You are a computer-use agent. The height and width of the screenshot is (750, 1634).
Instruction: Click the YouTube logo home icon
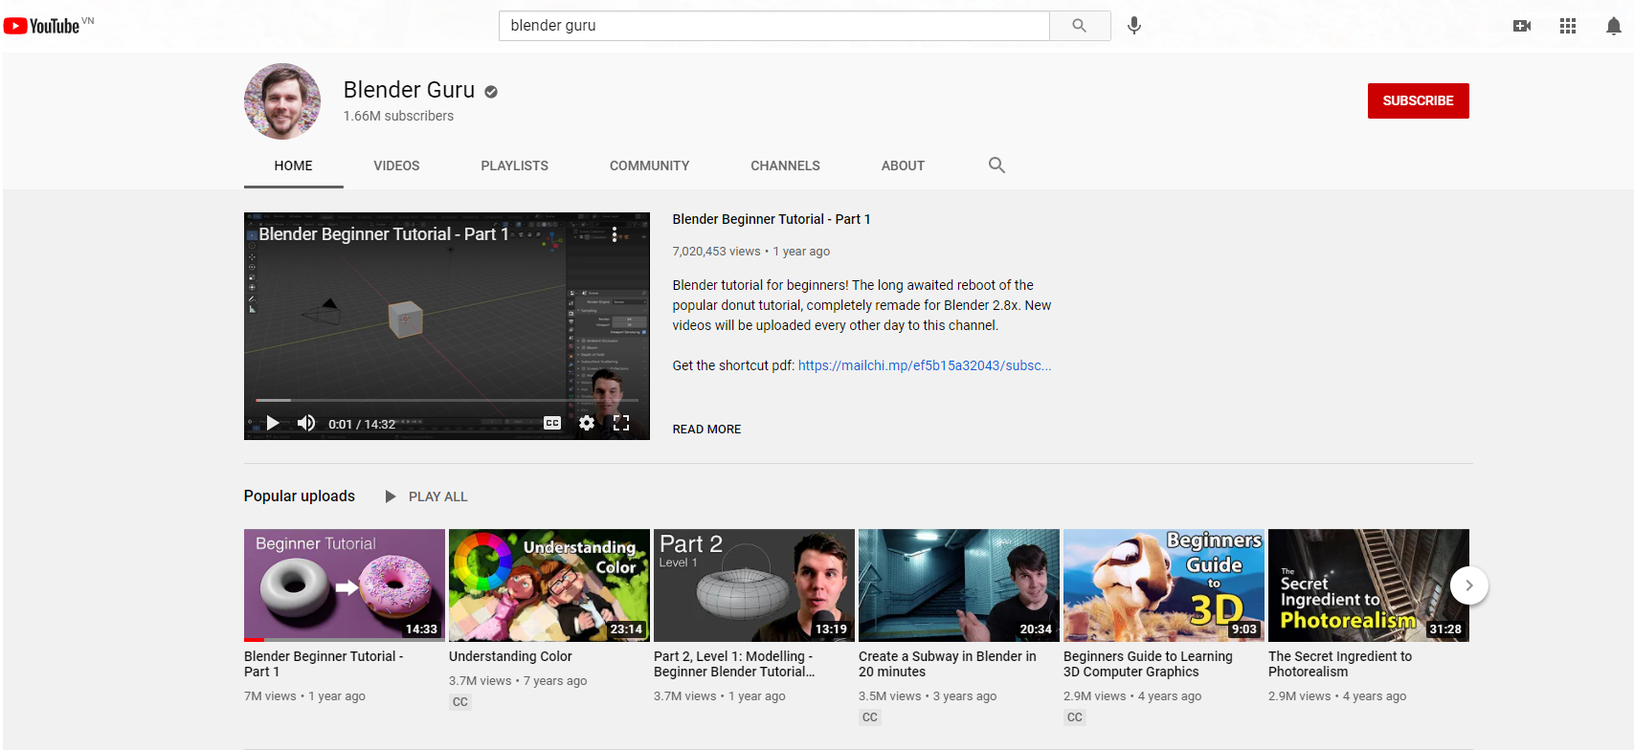(42, 26)
